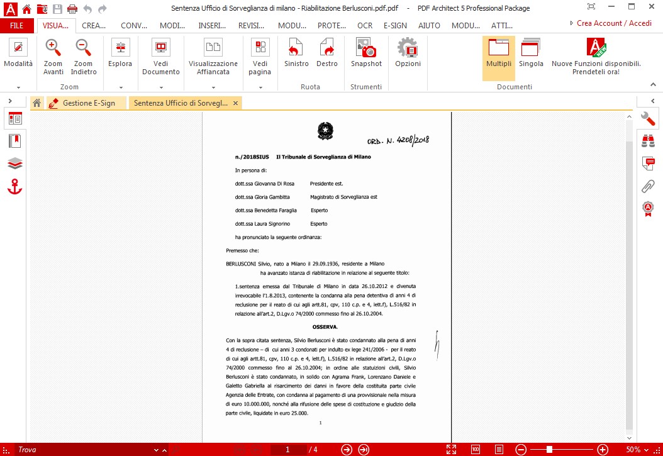Viewport: 663px width, 456px height.
Task: Expand the left sidebar panel arrow
Action: coord(10,101)
